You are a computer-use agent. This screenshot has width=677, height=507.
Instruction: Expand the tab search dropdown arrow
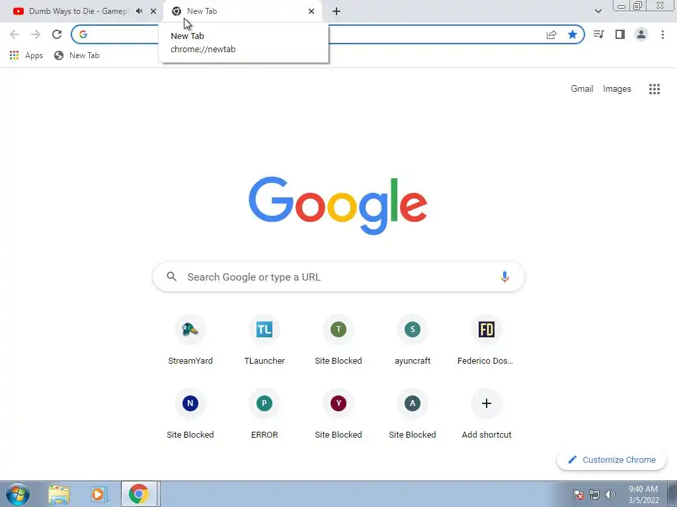(598, 11)
